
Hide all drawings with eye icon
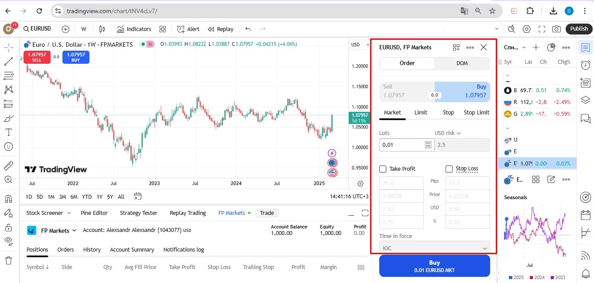tap(8, 241)
